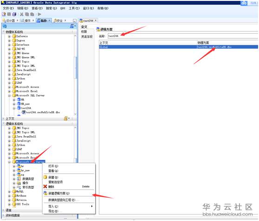Click the test244.cecWebSiteDB.dbo physical schema cell
259x221 pixels.
[227, 47]
